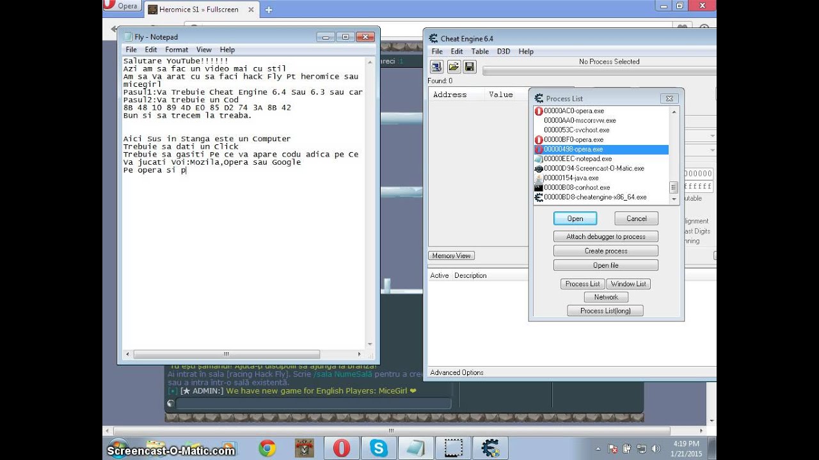Screen dimensions: 819x460
Task: Click the Window List button
Action: 628,284
